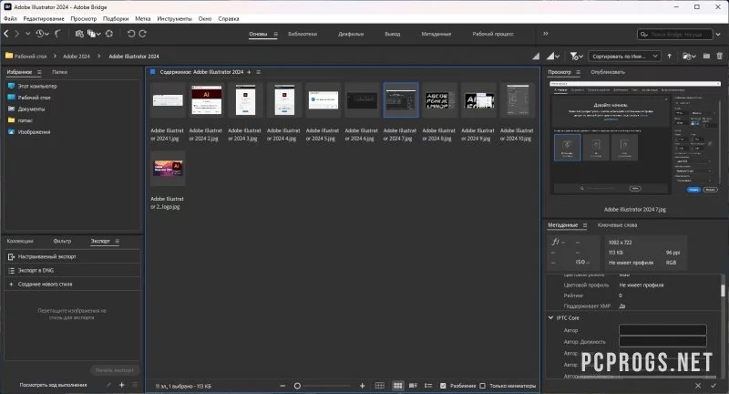This screenshot has height=394, width=729.
Task: Select the Adobe Illustrator logo.jpg thumbnail
Action: [168, 168]
